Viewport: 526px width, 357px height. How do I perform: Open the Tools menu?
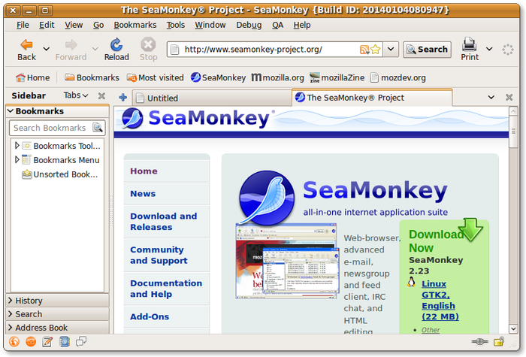[175, 25]
